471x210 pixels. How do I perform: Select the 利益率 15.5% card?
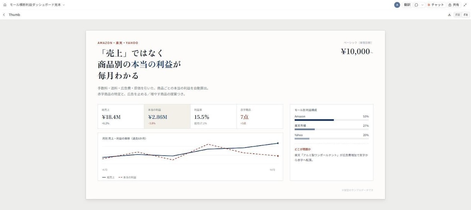[213, 116]
